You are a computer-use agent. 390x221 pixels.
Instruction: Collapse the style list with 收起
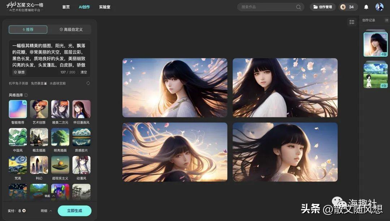click(50, 196)
